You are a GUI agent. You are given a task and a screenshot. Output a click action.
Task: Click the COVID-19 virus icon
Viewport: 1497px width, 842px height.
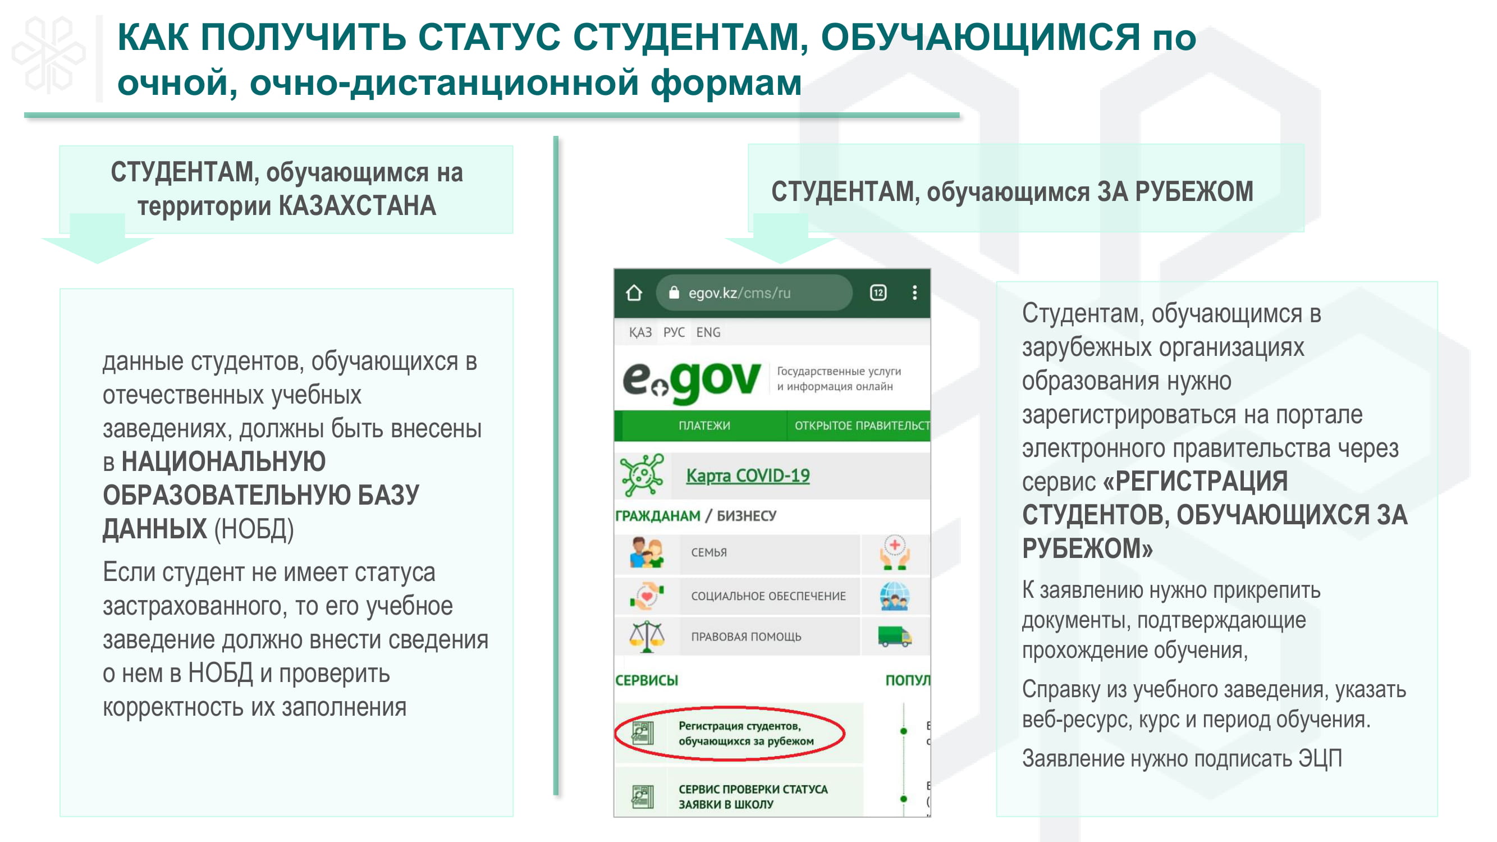pyautogui.click(x=642, y=475)
